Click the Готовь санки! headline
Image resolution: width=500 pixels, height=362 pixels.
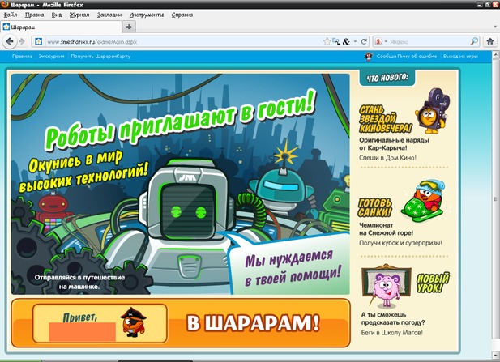[x=374, y=207]
